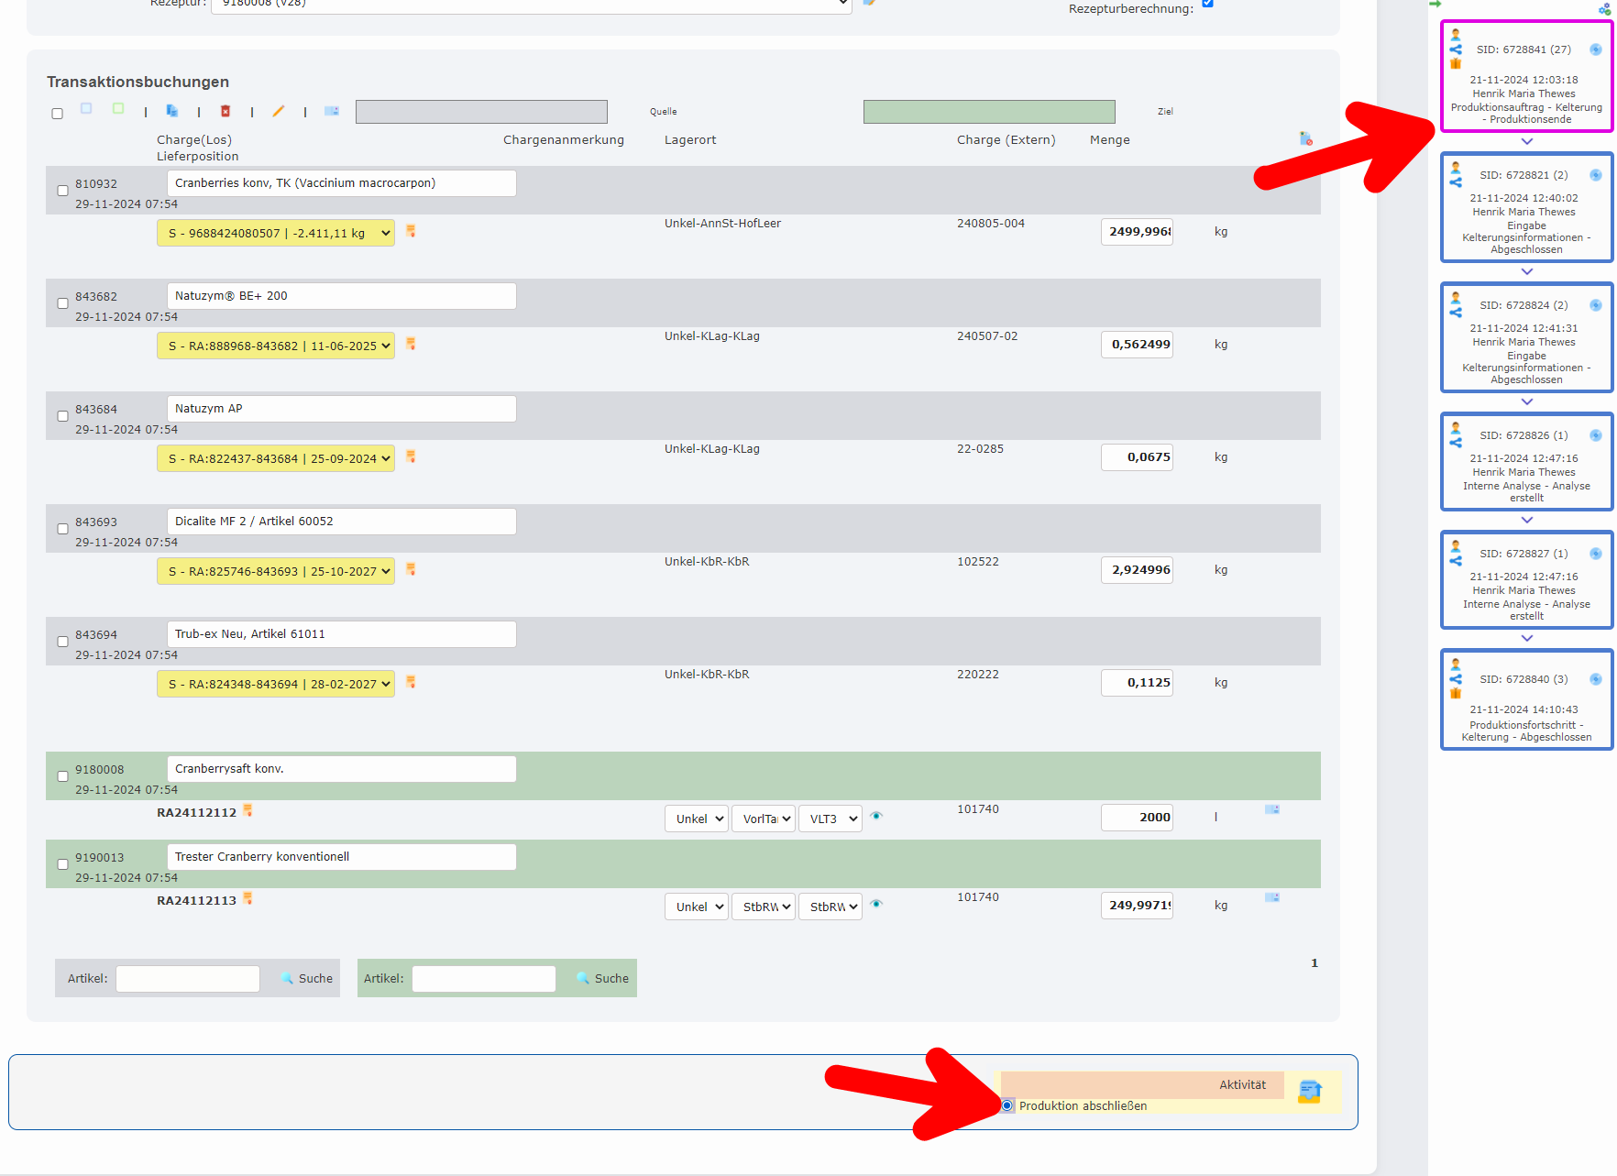Image resolution: width=1617 pixels, height=1176 pixels.
Task: Click the save activity icon beside Aktivität
Action: 1309,1091
